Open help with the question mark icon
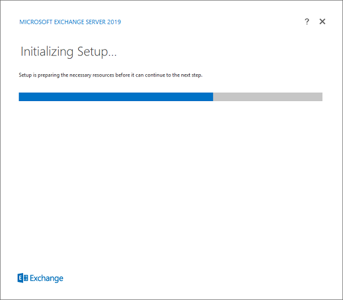Viewport: 343px width, 300px height. [307, 21]
